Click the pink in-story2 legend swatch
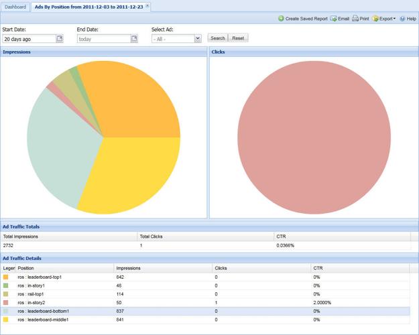Image resolution: width=419 pixels, height=335 pixels. [x=5, y=303]
